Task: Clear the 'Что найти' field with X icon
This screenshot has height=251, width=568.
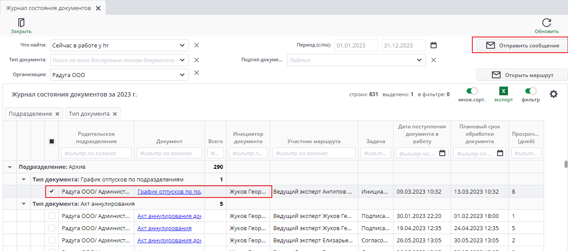Action: [x=197, y=45]
